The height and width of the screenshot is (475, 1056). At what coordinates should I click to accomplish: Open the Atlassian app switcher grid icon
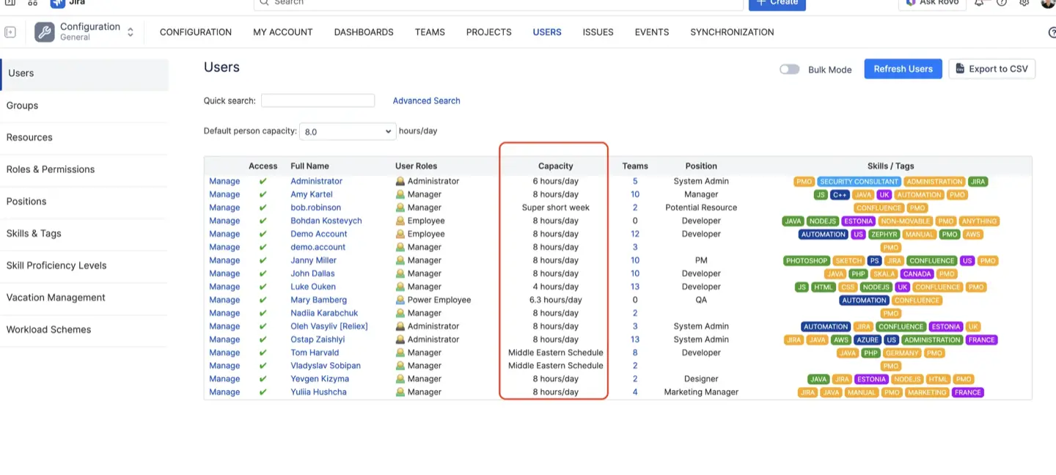pos(33,3)
